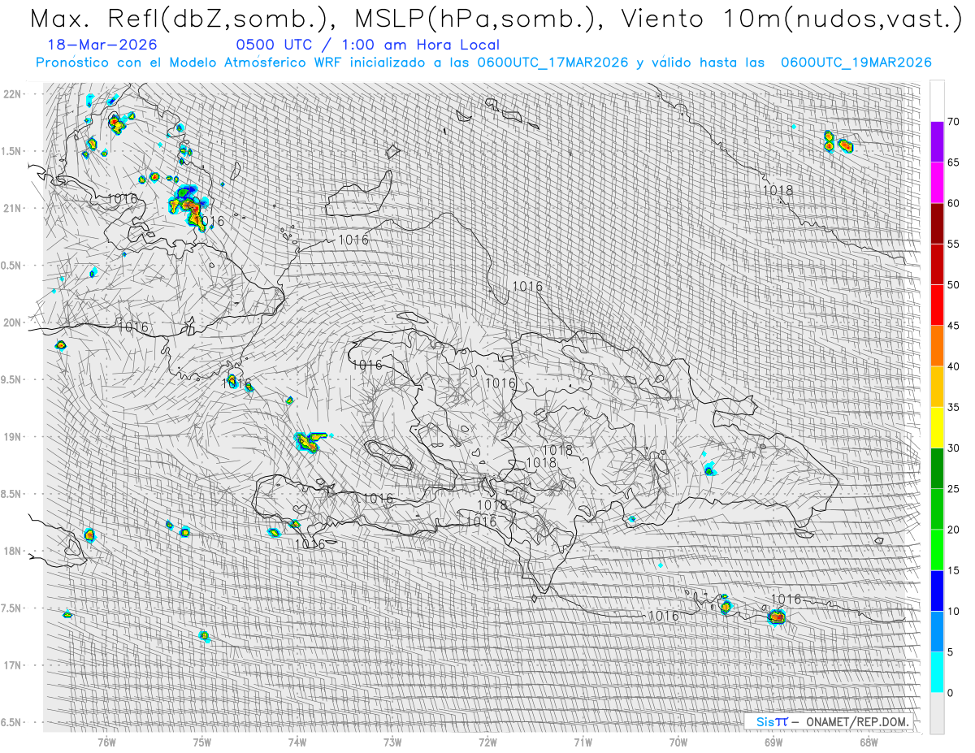Viewport: 975px width, 753px height.
Task: Click the 1016 isobar label near 73.5W
Action: (353, 240)
